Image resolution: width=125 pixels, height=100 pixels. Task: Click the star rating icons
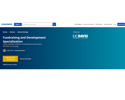pos(6,46)
